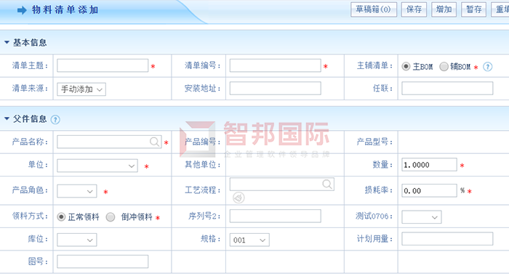Choose 正常领料 radio option

pos(61,217)
